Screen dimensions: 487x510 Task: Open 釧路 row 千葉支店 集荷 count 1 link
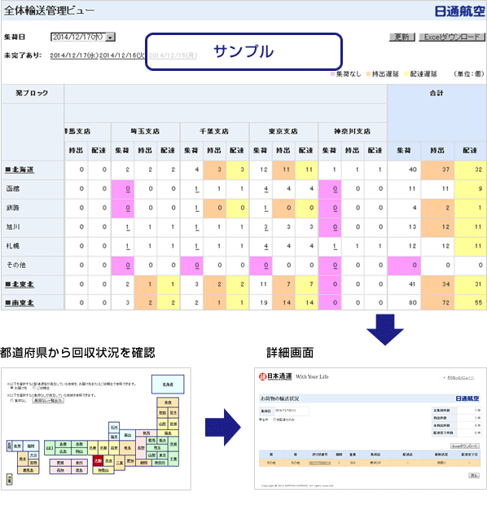(x=197, y=209)
